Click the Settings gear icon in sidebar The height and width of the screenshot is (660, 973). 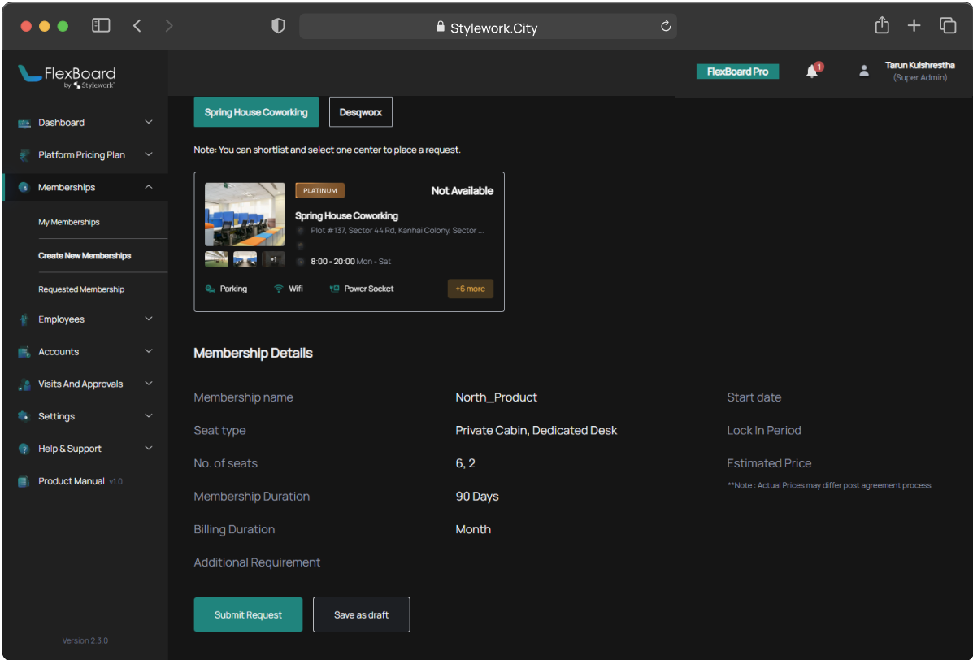[24, 416]
